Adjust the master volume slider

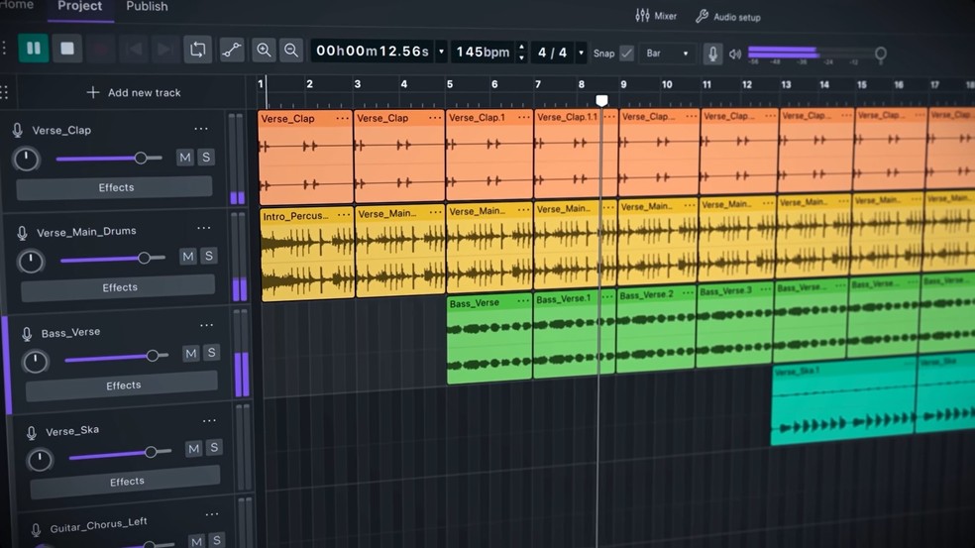coord(816,53)
